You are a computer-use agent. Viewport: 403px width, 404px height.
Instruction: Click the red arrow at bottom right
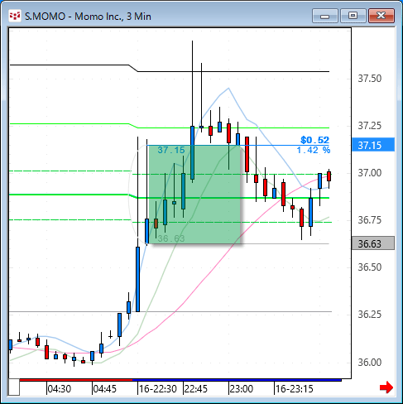coord(386,387)
